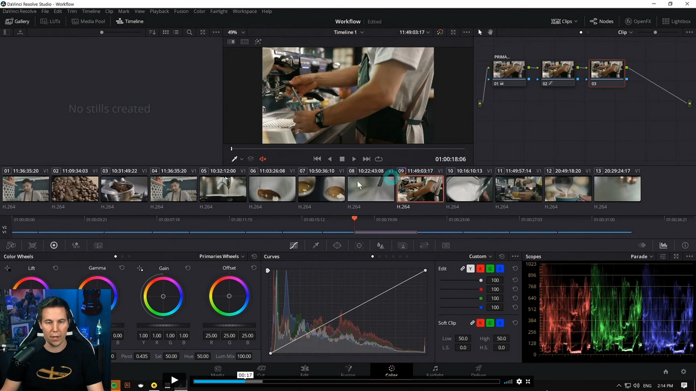Screen dimensions: 696x391
Task: Adjust the Gain color wheel center
Action: click(163, 296)
